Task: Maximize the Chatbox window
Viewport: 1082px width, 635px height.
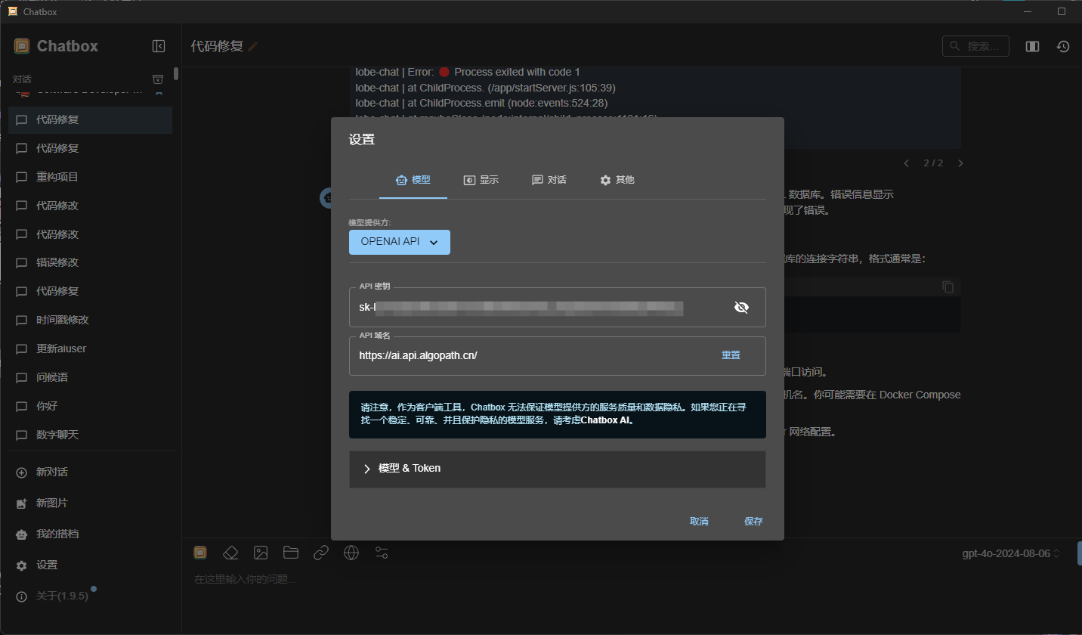Action: pyautogui.click(x=1062, y=11)
